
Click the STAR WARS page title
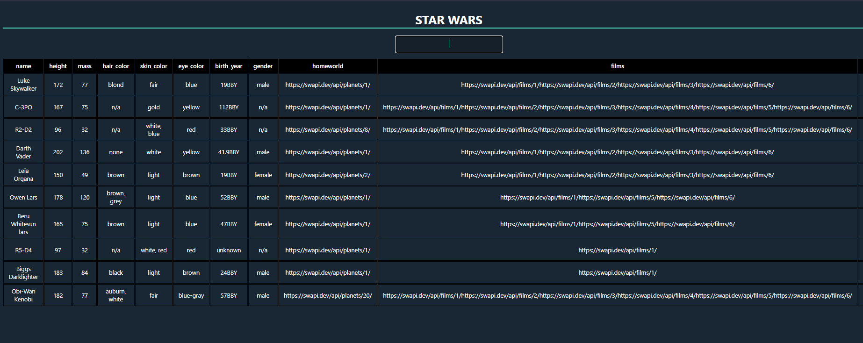[449, 20]
